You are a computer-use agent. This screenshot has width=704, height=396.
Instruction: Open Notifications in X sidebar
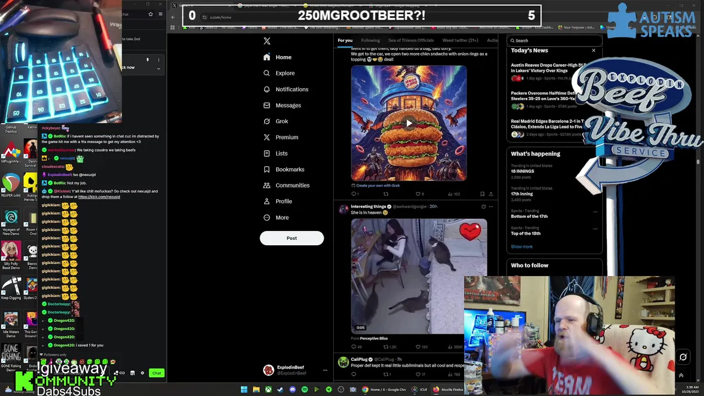pyautogui.click(x=285, y=89)
